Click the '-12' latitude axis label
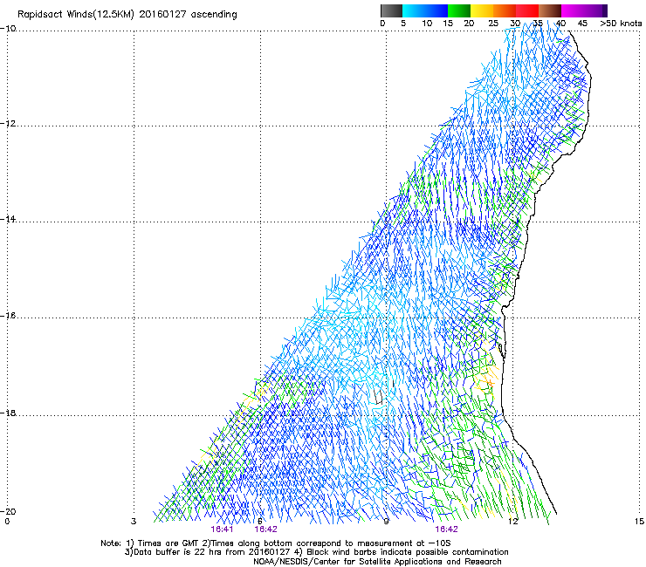The width and height of the screenshot is (646, 567). click(8, 124)
